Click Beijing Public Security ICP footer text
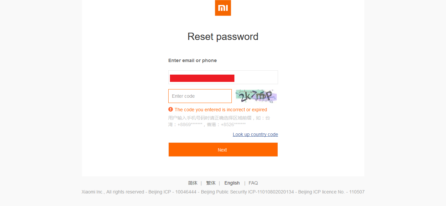Screen dimensions: 446x206 [x=247, y=192]
